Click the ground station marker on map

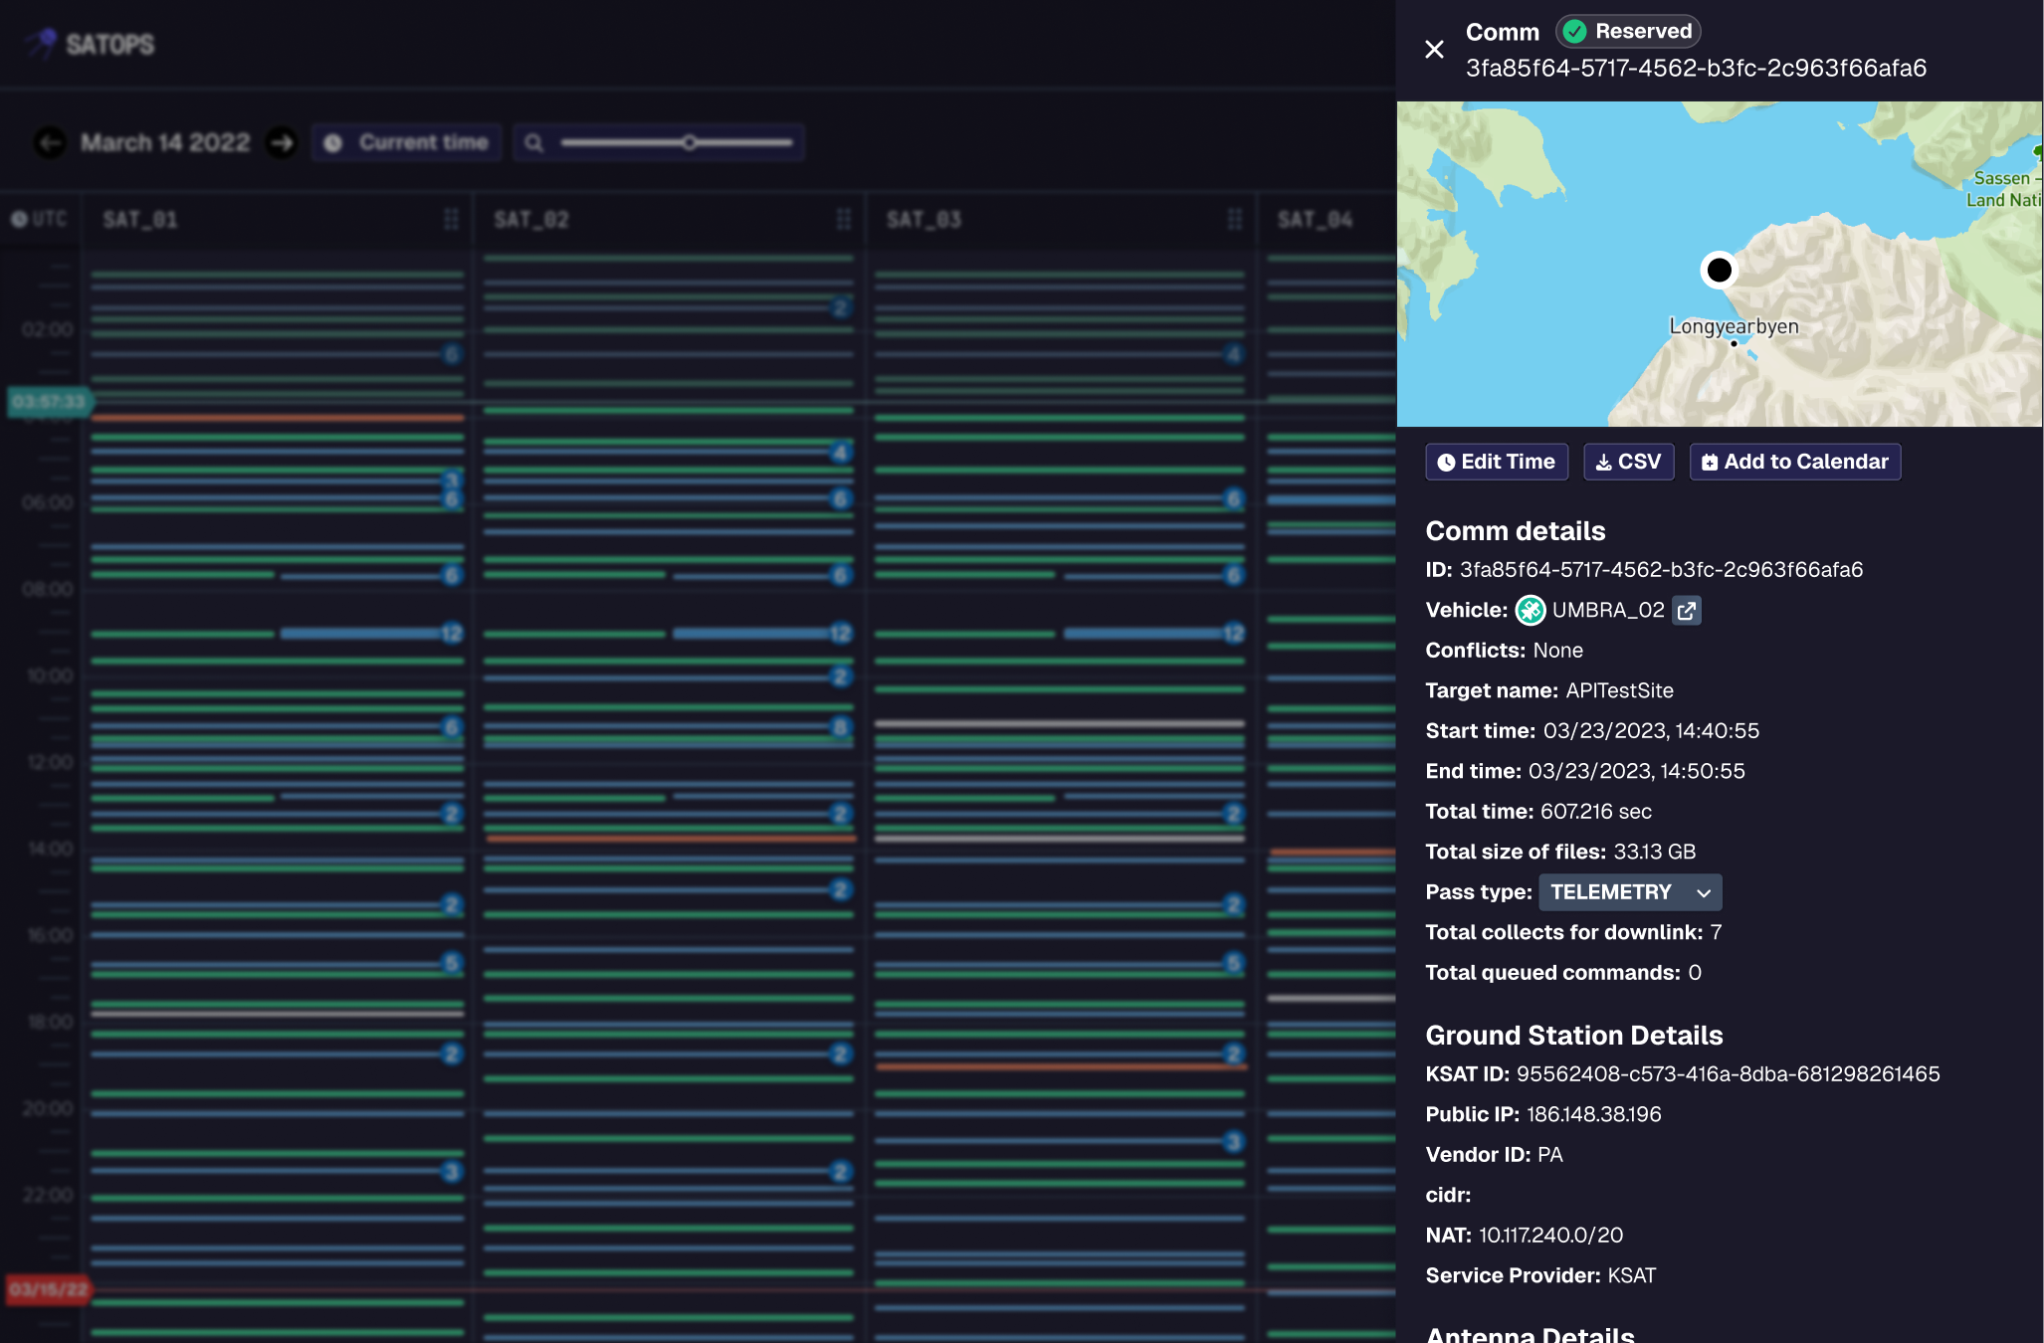pyautogui.click(x=1719, y=270)
